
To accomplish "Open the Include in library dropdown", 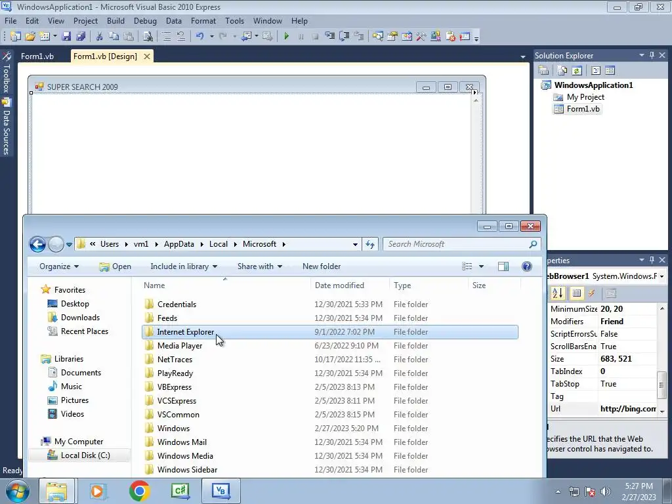I will pyautogui.click(x=184, y=266).
